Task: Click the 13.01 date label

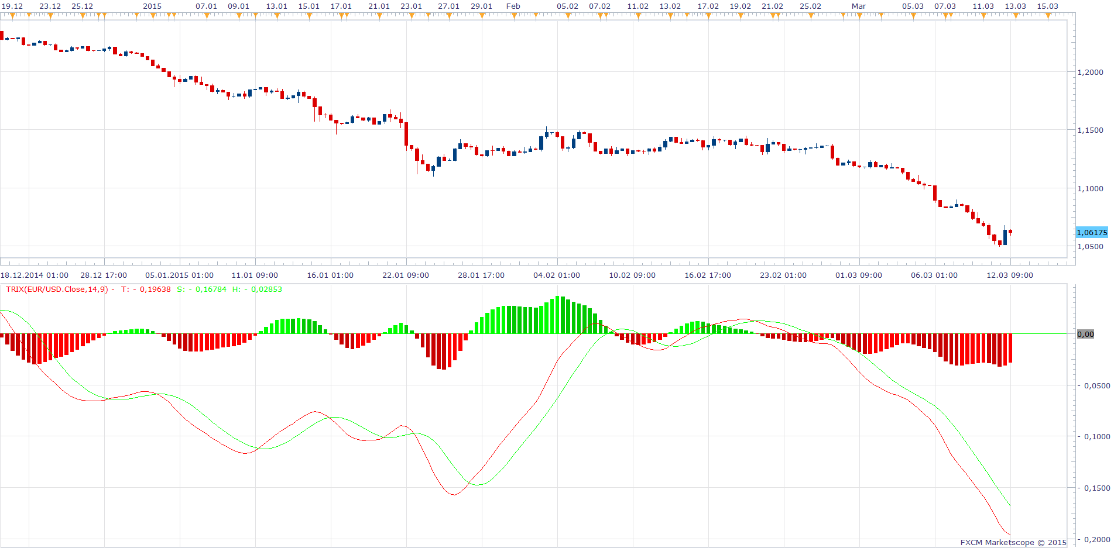Action: coord(276,6)
